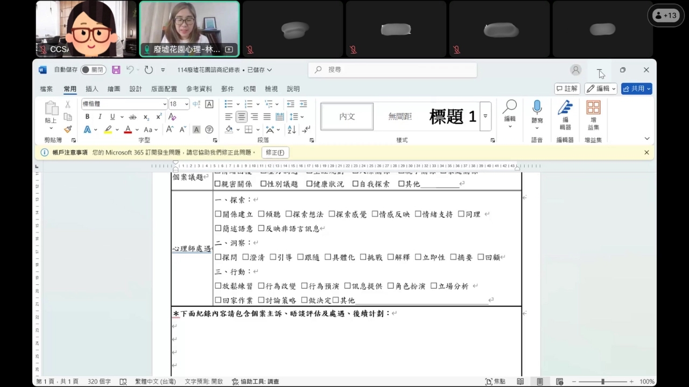Click the 修正 button in the account notice
This screenshot has height=387, width=689.
click(x=275, y=153)
